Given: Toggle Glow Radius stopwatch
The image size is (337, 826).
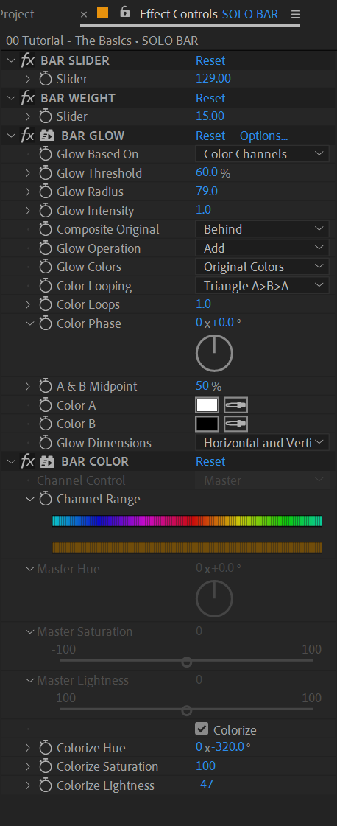Looking at the screenshot, I should point(46,192).
